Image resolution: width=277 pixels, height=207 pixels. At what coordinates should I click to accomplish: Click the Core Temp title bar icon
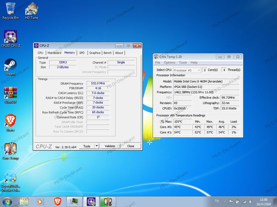[156, 57]
